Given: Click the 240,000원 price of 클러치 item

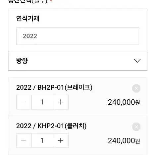Looking at the screenshot, I should 124,141.
